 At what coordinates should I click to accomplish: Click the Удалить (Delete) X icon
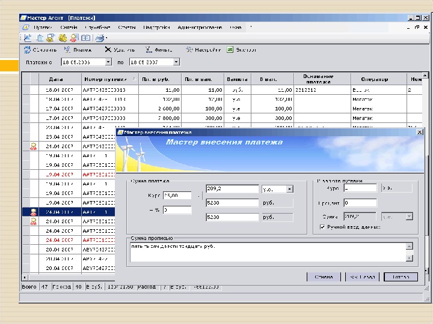coord(108,50)
